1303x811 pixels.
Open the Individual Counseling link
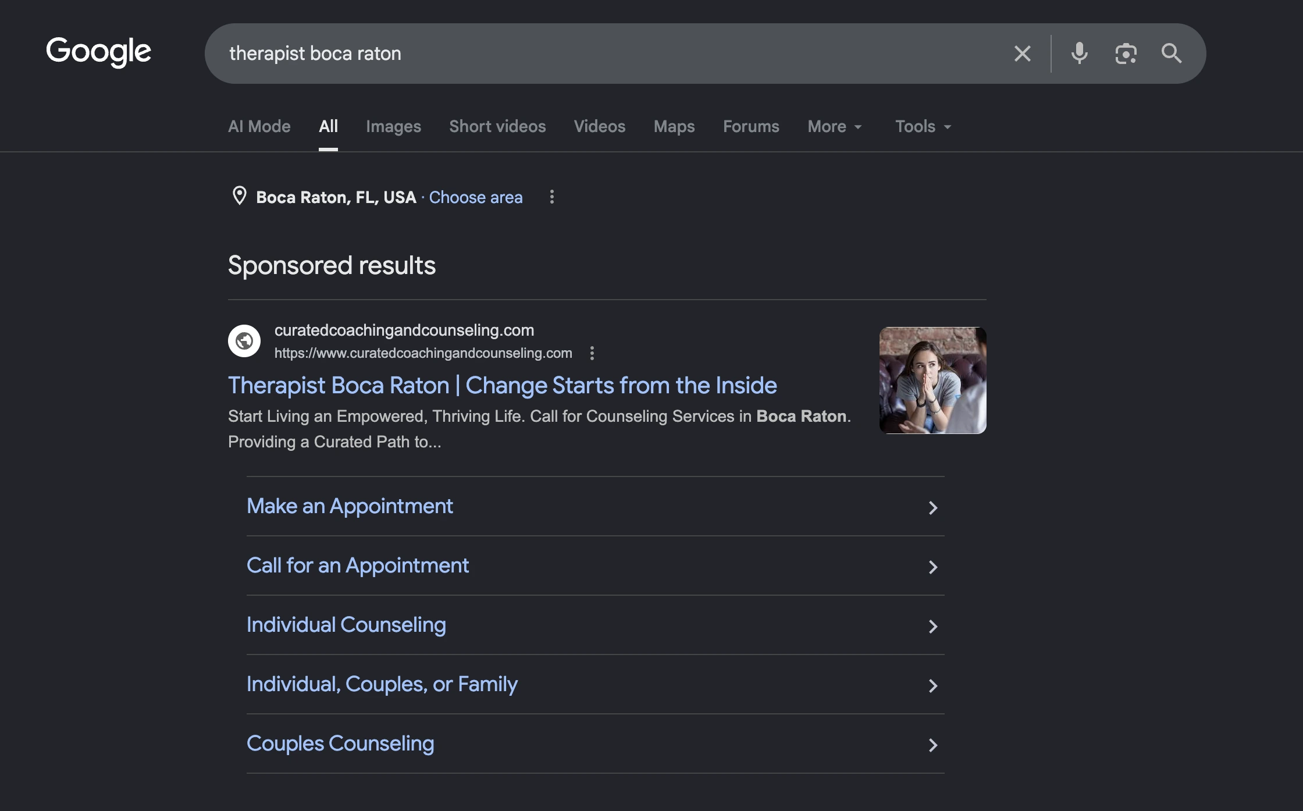coord(346,625)
